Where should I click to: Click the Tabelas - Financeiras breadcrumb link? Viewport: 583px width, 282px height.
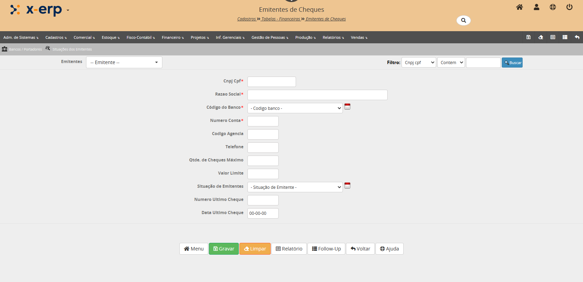280,19
